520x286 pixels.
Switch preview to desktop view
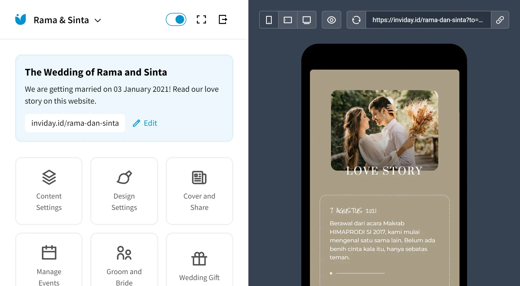coord(306,20)
